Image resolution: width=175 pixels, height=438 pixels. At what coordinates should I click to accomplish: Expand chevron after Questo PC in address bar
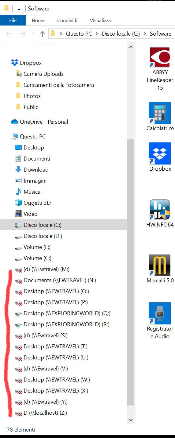(97, 34)
